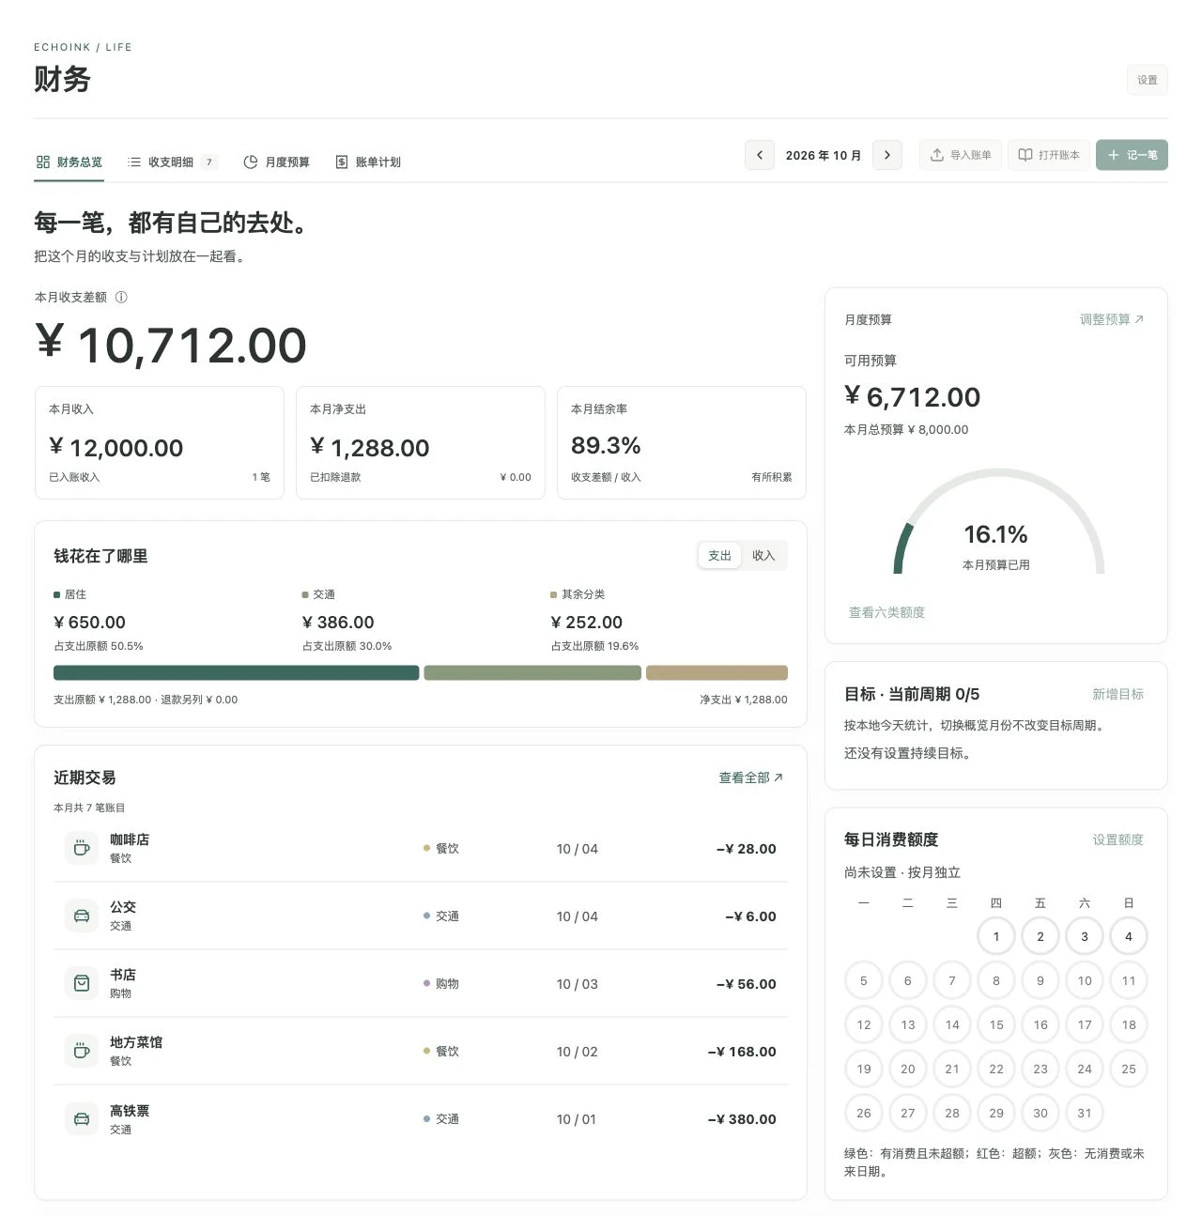Click the dark green 居住 bar segment

coord(236,672)
